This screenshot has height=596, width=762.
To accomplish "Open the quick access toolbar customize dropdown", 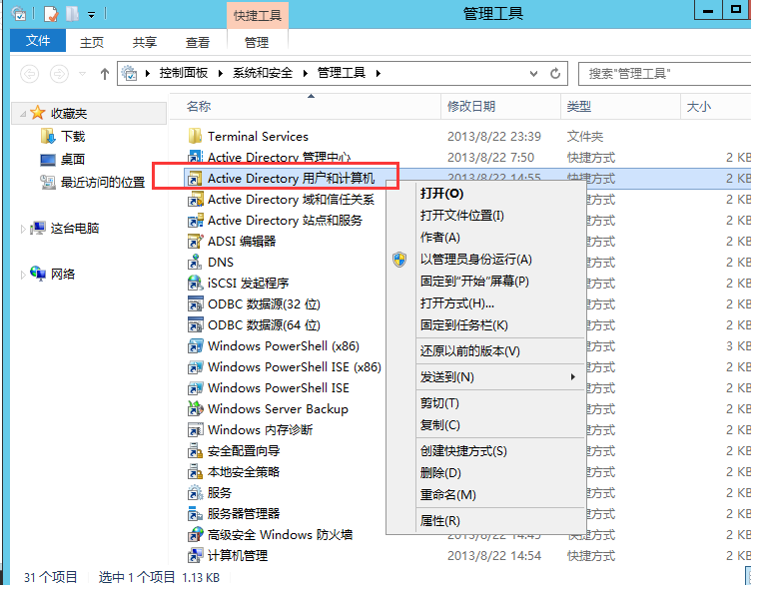I will pos(91,15).
